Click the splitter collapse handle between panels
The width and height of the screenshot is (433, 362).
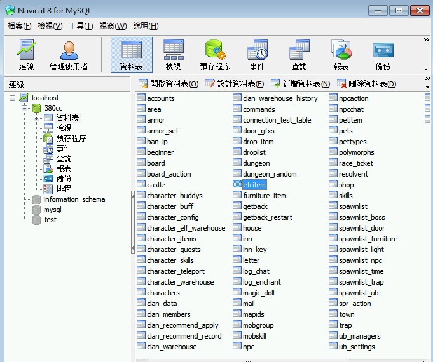132,222
